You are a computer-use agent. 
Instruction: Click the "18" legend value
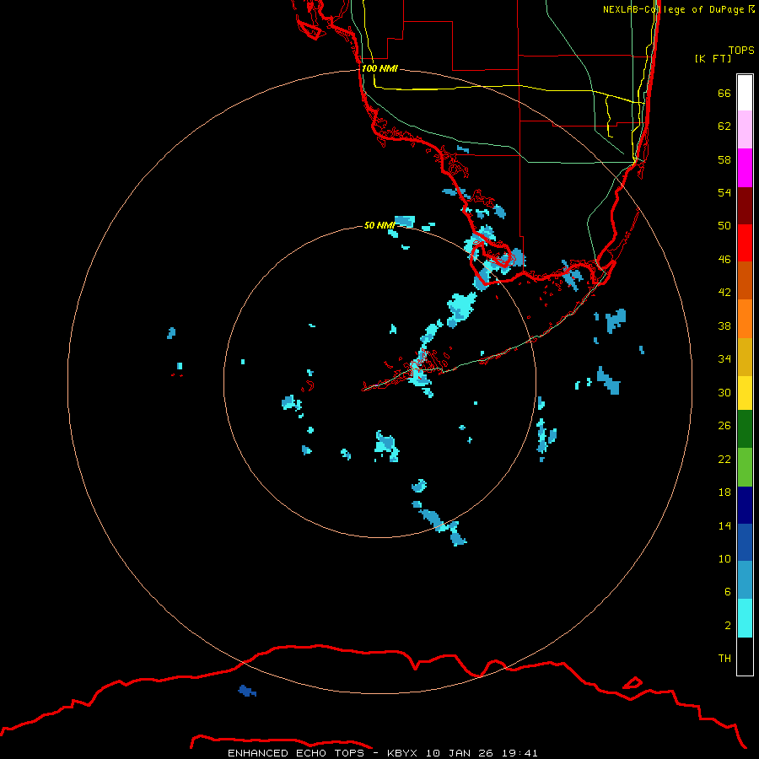tap(724, 493)
